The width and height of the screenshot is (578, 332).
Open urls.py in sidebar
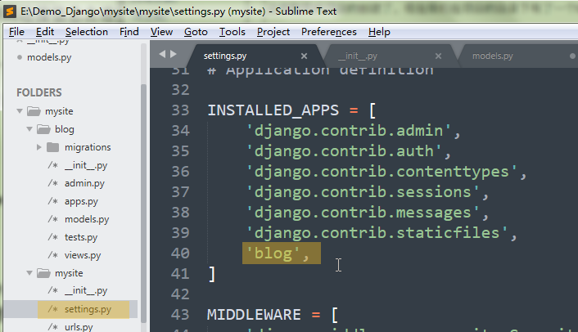79,326
